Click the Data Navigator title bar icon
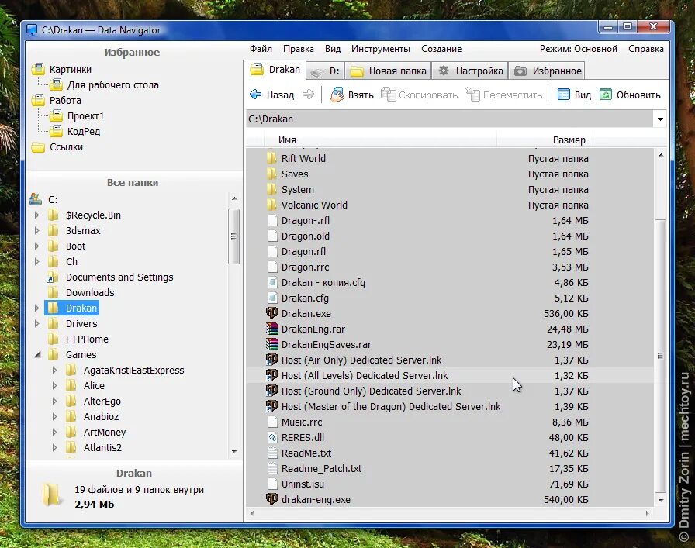 coord(32,30)
